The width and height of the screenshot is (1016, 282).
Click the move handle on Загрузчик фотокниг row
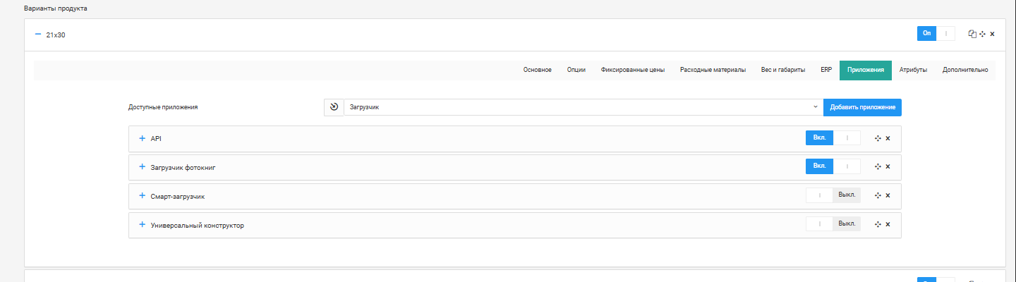coord(878,166)
